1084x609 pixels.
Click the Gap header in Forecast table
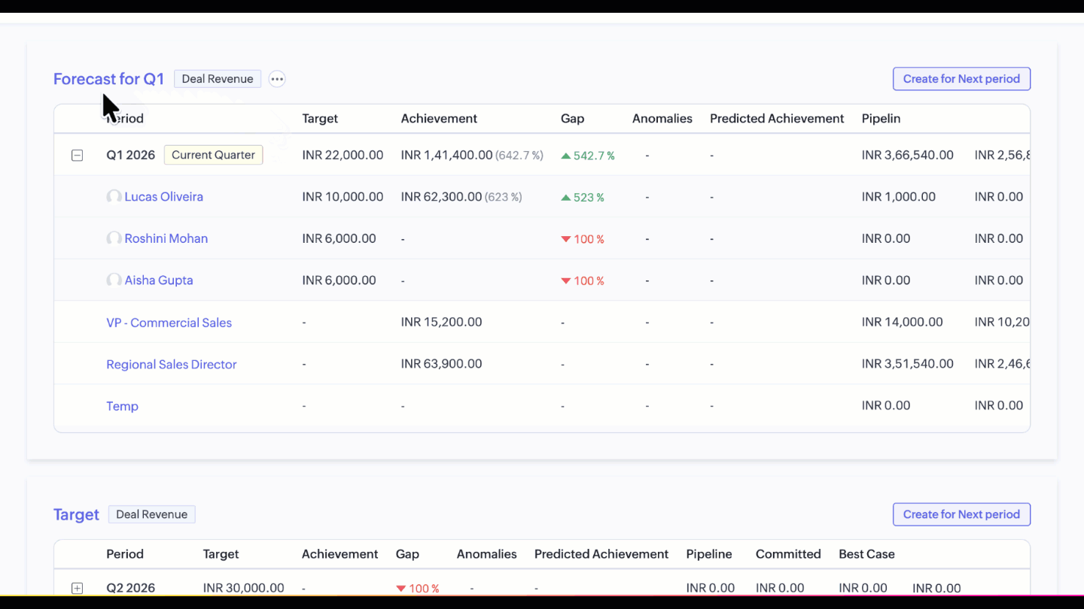tap(572, 119)
